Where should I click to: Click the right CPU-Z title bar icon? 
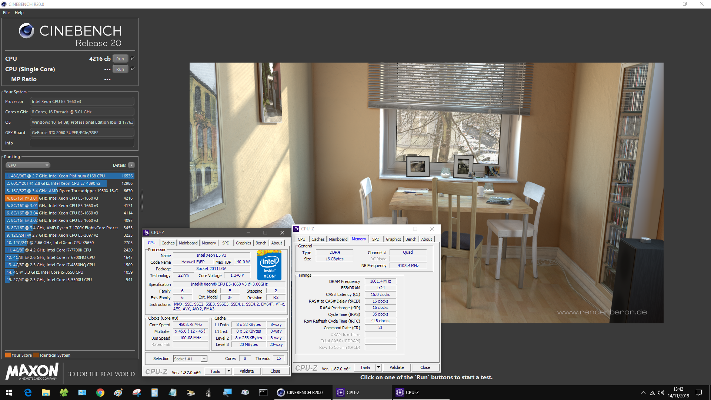[296, 229]
